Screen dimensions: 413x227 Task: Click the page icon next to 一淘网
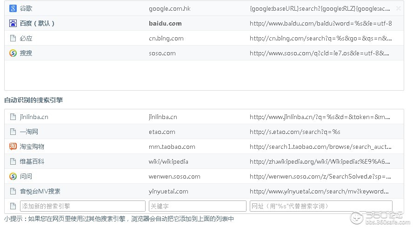13,131
